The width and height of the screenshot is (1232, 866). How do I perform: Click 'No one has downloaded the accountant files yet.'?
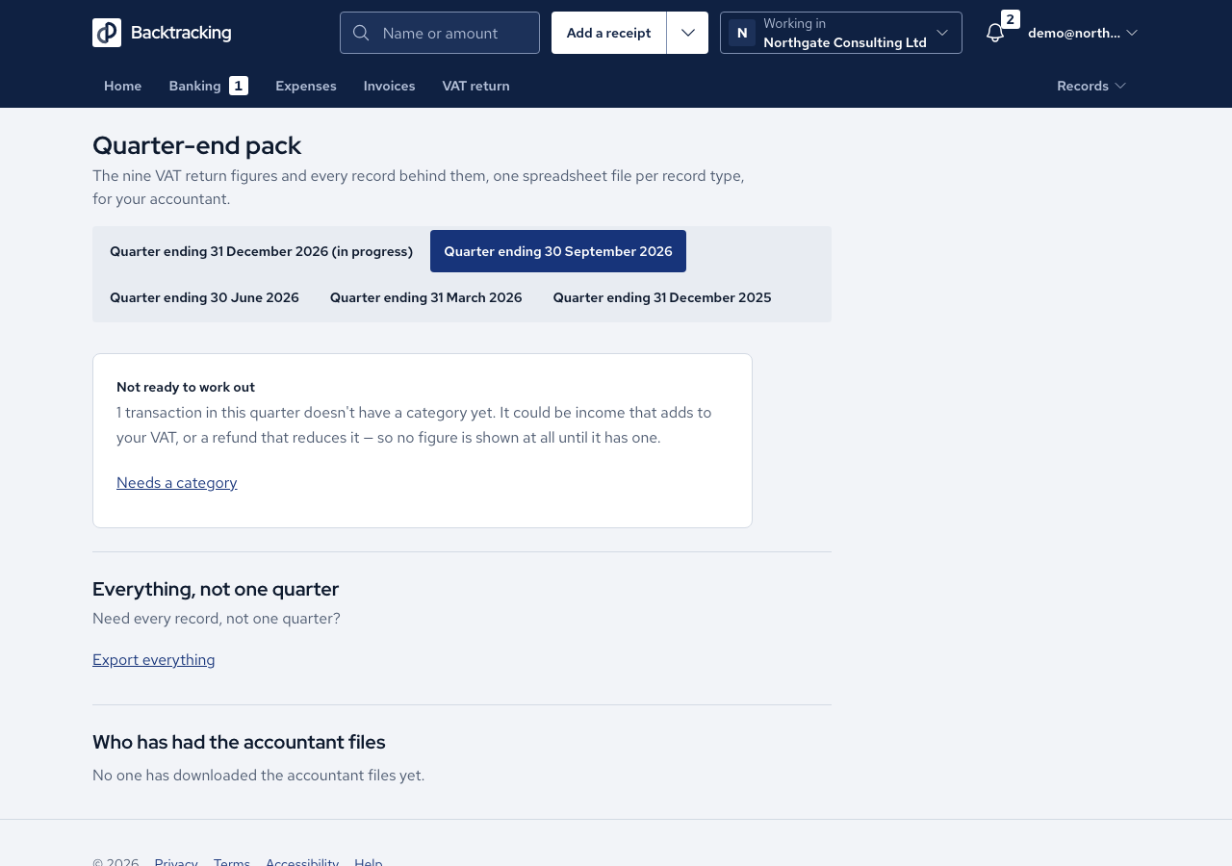[x=259, y=776]
